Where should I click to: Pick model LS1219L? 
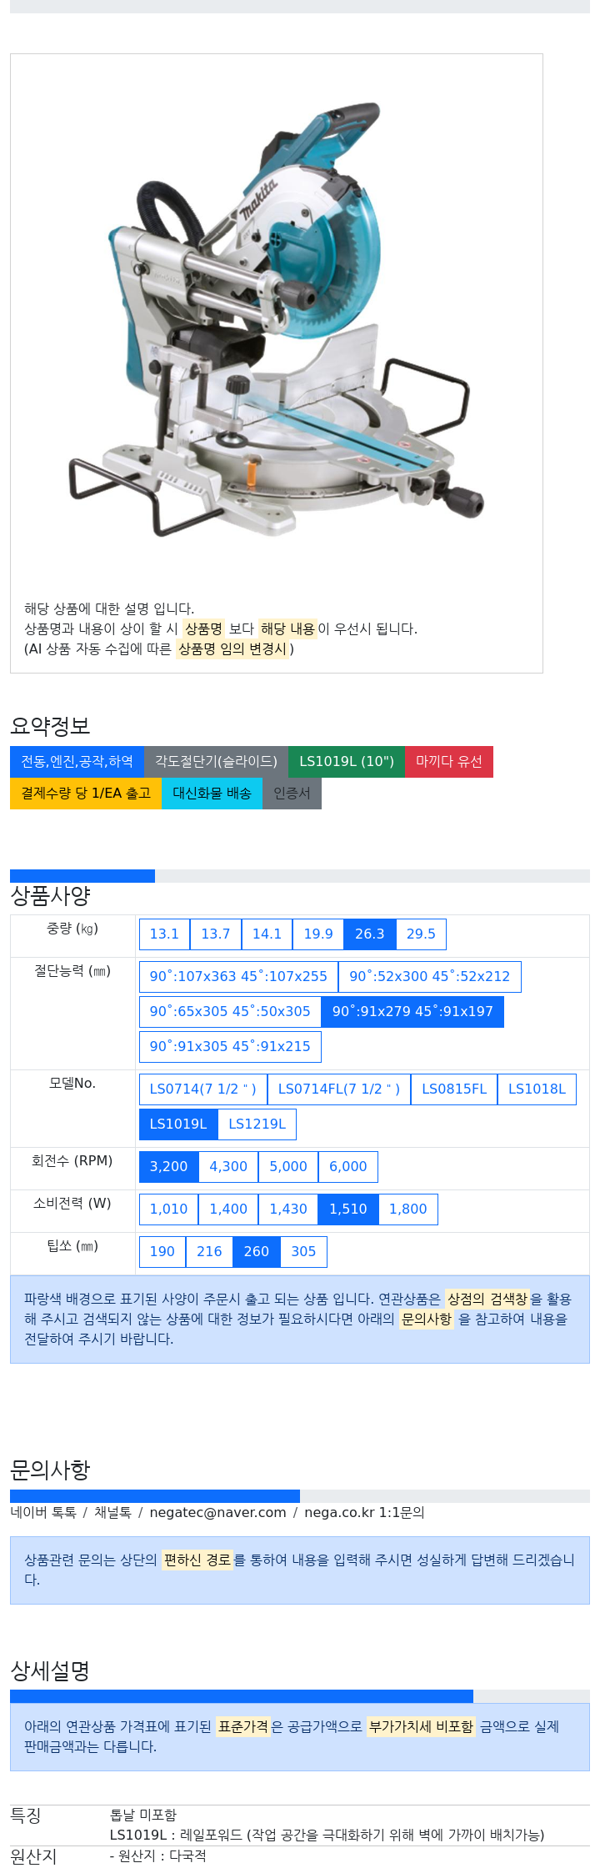click(x=257, y=1124)
